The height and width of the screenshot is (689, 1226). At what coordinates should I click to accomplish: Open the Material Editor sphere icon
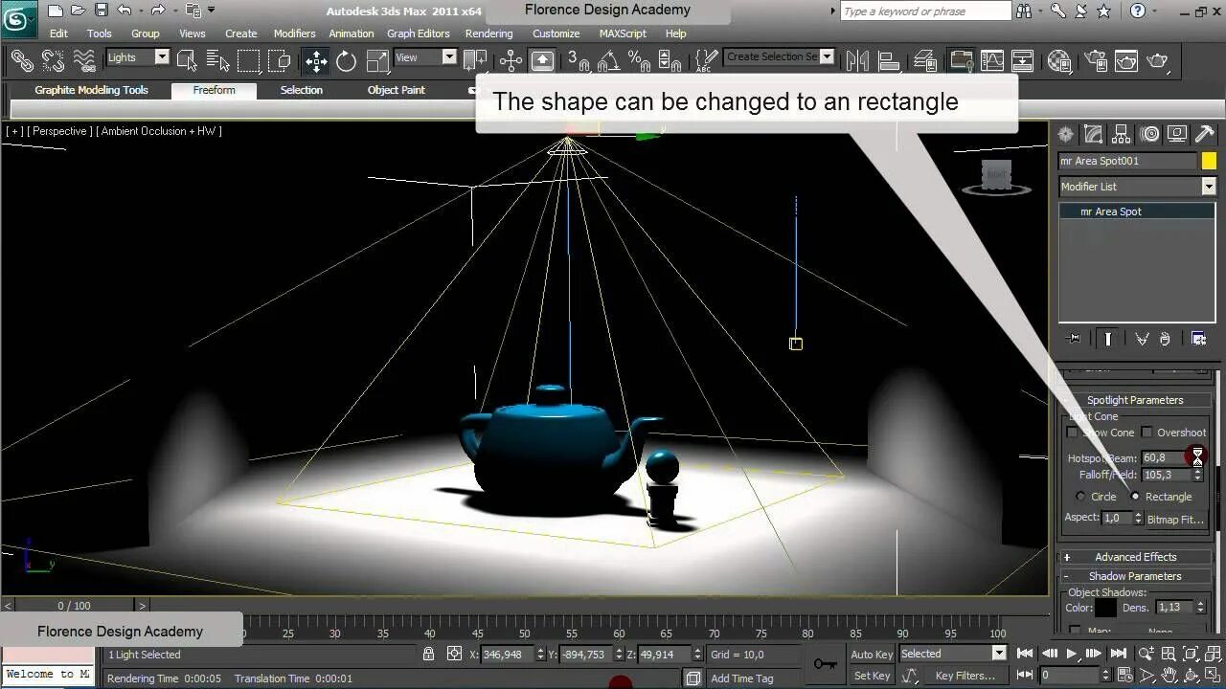tap(1059, 61)
